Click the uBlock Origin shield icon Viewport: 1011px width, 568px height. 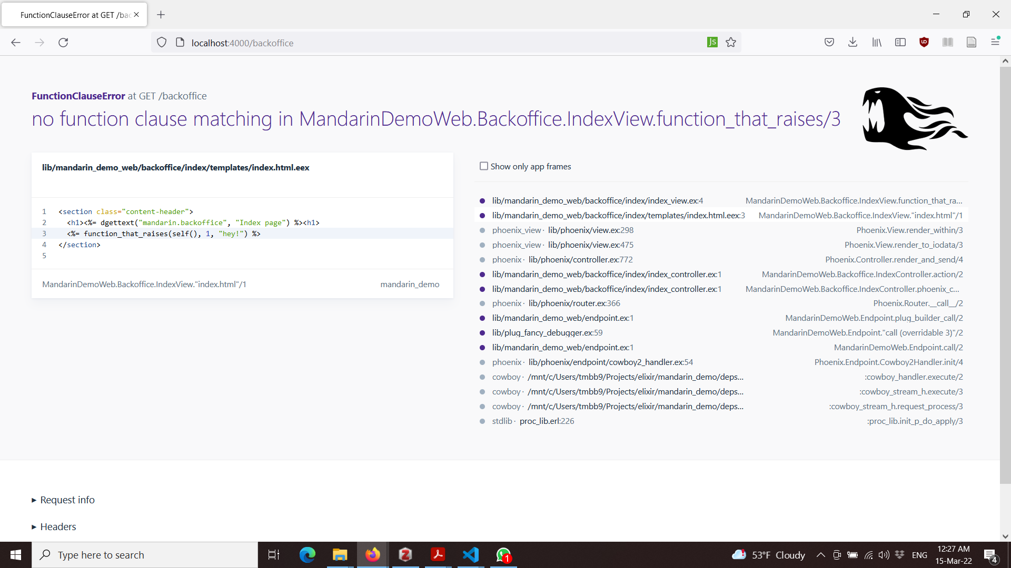(x=924, y=43)
